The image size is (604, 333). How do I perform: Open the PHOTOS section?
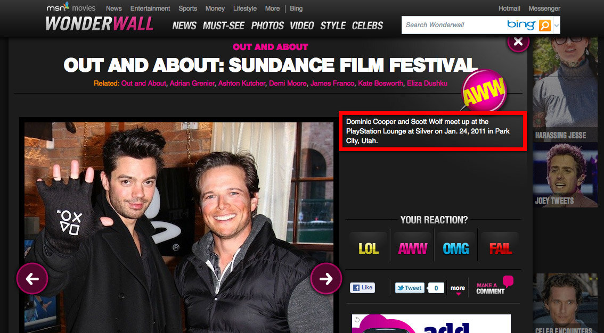[267, 26]
